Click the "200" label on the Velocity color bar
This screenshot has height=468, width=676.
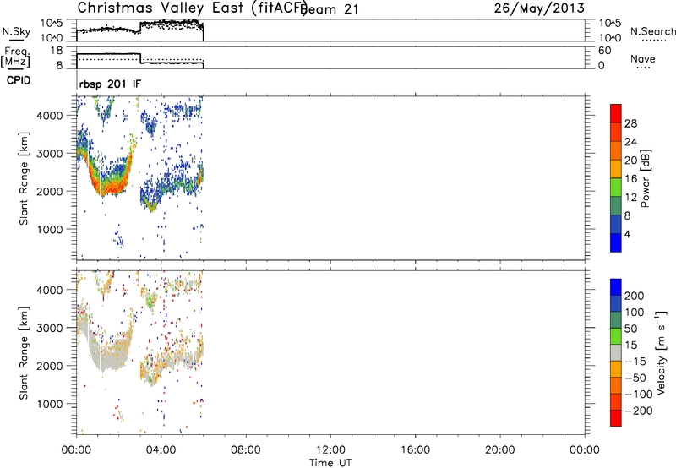(x=635, y=296)
